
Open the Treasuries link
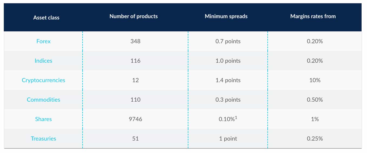tap(43, 139)
